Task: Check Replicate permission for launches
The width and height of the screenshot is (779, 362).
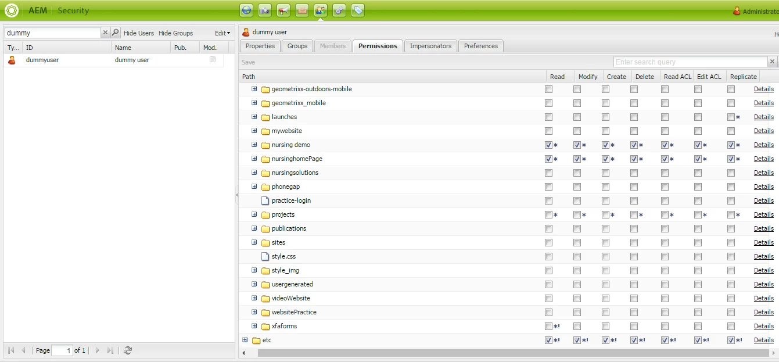Action: [x=731, y=117]
